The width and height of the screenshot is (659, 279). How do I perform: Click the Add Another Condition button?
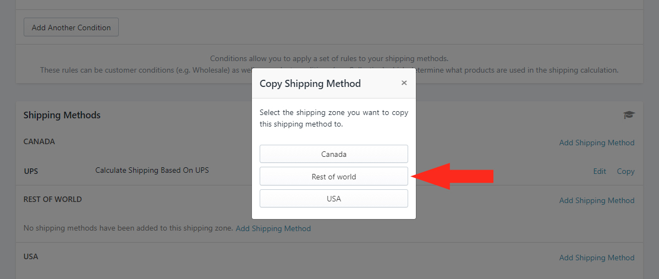[71, 28]
